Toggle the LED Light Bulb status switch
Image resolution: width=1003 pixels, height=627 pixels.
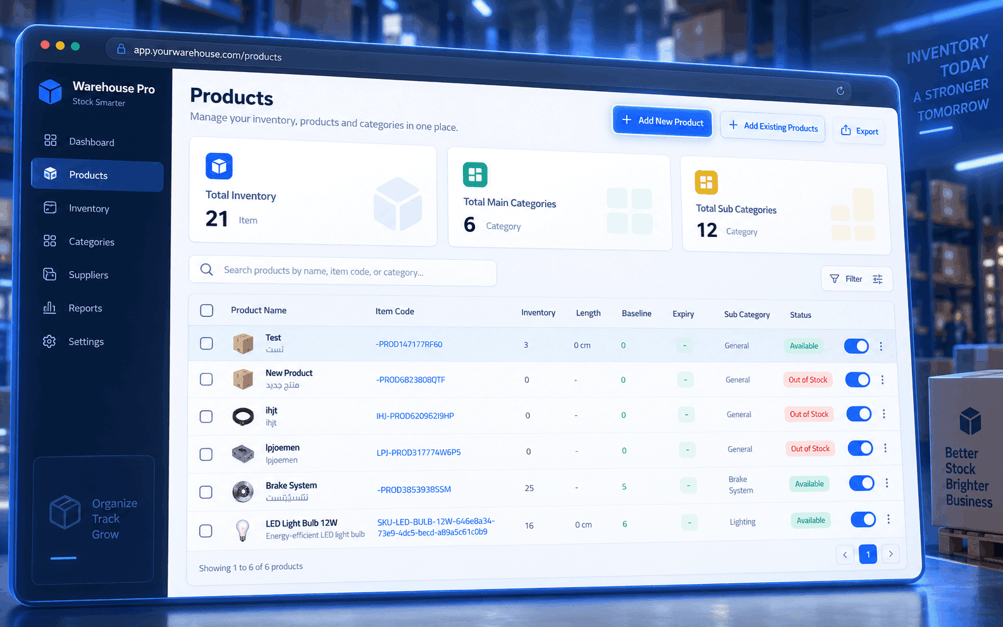[x=863, y=520]
